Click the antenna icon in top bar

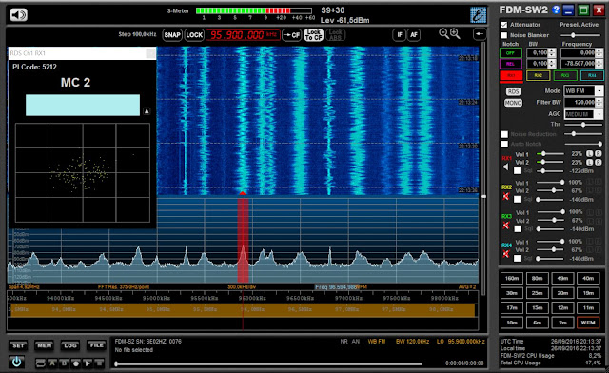click(478, 15)
